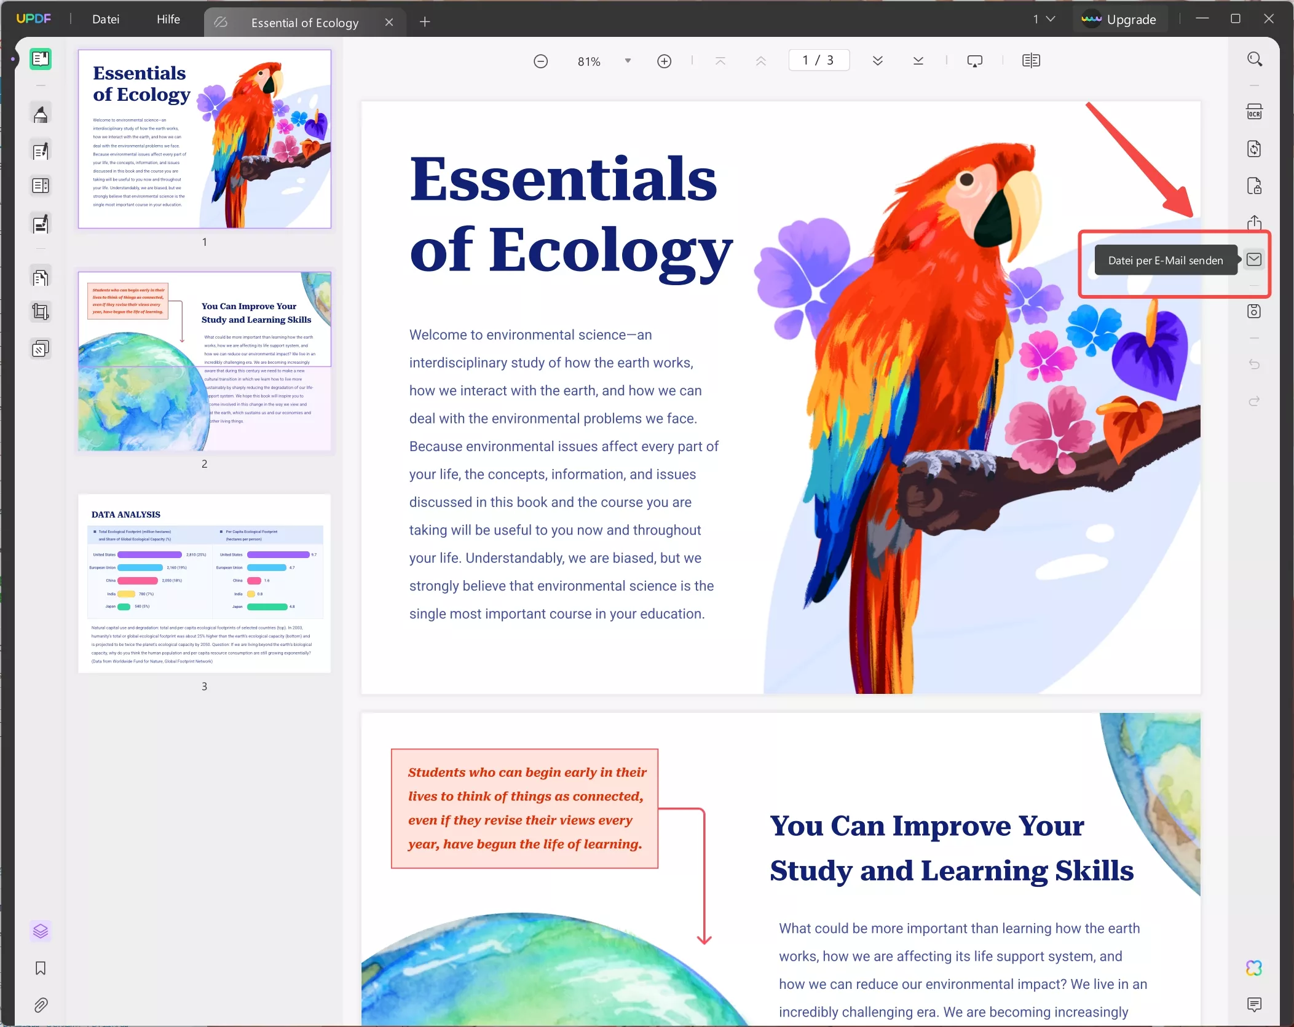This screenshot has height=1027, width=1294.
Task: Open the organize pages tool
Action: click(41, 278)
